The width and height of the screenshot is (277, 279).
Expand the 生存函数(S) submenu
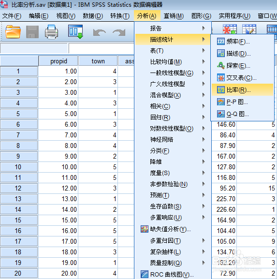[x=173, y=206]
